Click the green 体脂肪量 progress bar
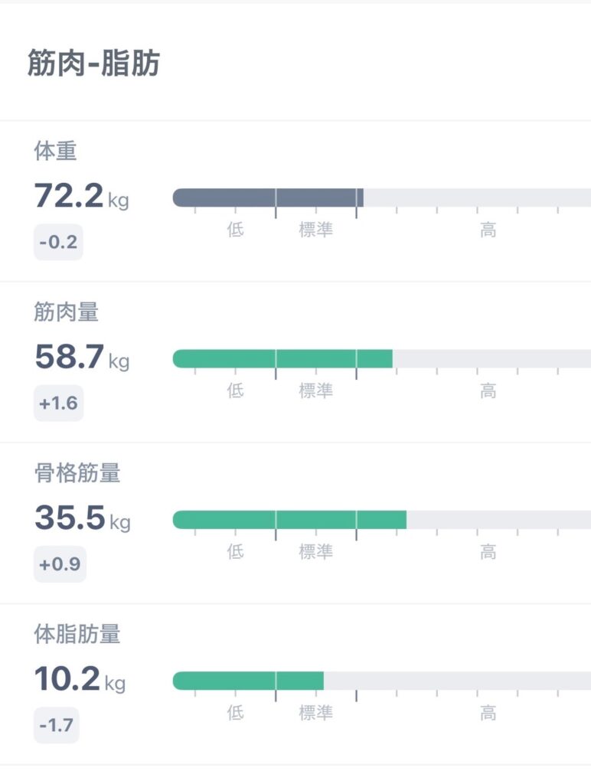 coord(248,681)
